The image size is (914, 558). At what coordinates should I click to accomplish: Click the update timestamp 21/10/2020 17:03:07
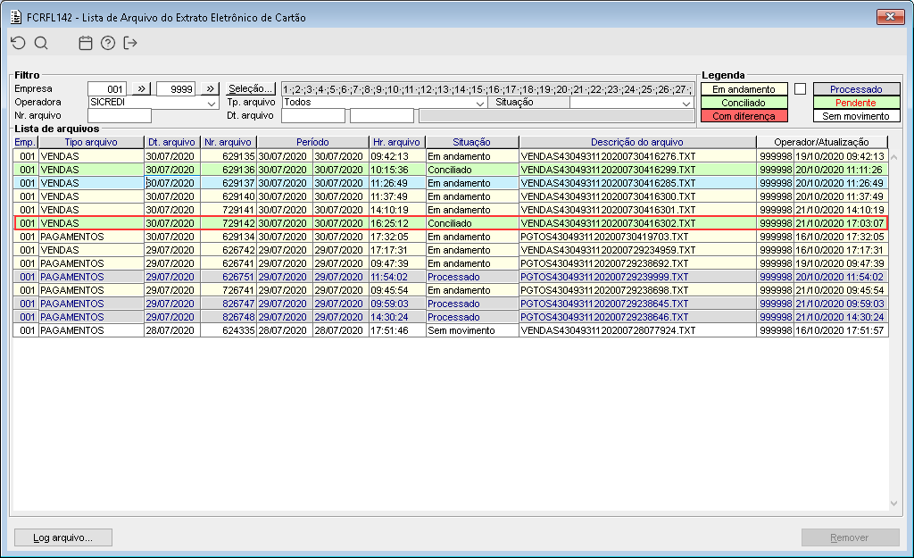840,223
